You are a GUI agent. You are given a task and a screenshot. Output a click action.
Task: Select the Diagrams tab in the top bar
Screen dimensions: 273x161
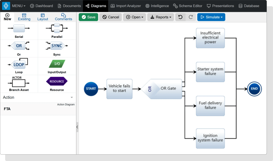pyautogui.click(x=96, y=6)
